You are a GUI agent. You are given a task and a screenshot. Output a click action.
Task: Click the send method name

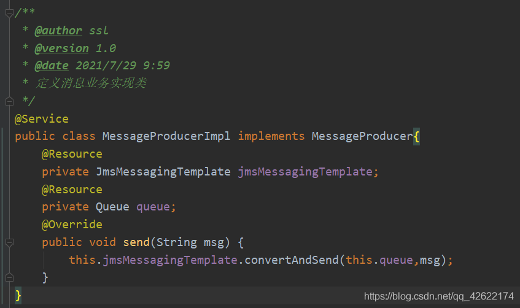tap(136, 242)
